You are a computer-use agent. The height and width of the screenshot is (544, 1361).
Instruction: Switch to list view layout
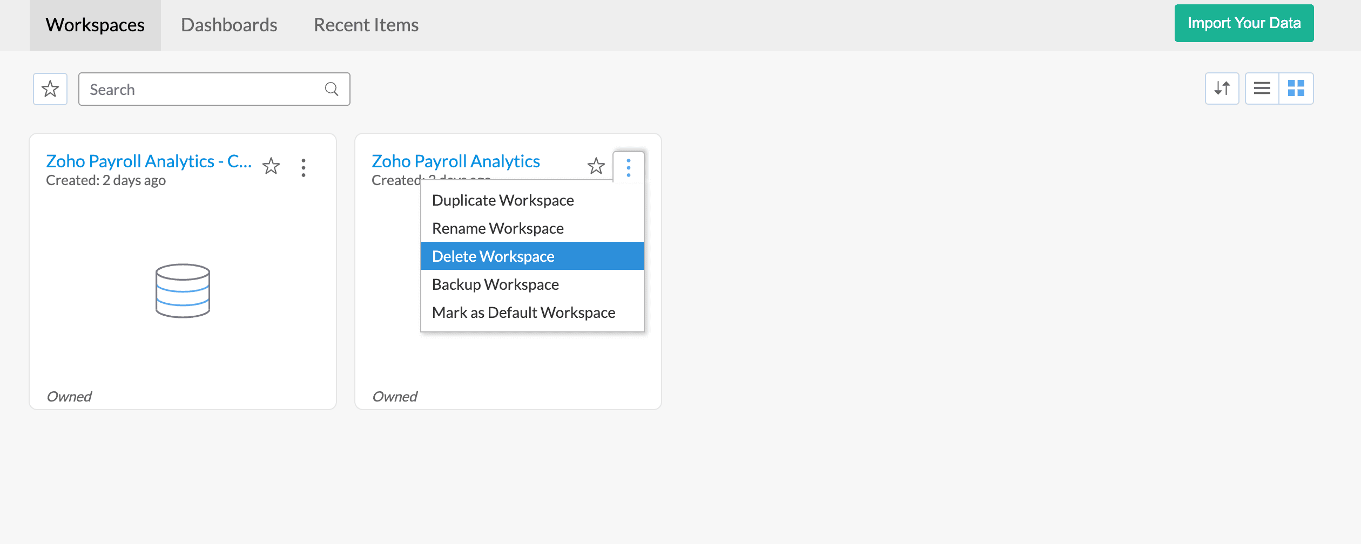[x=1261, y=88]
